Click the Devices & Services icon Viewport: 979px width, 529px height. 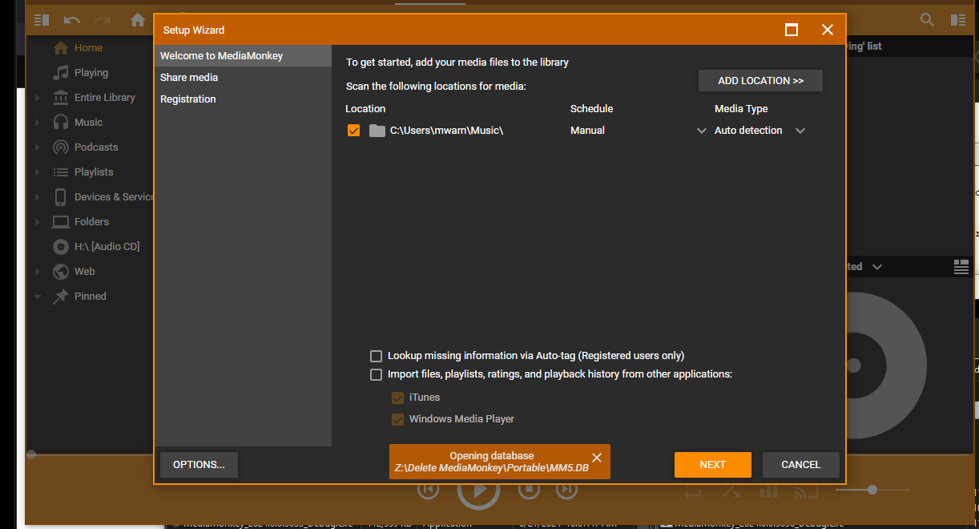(61, 197)
